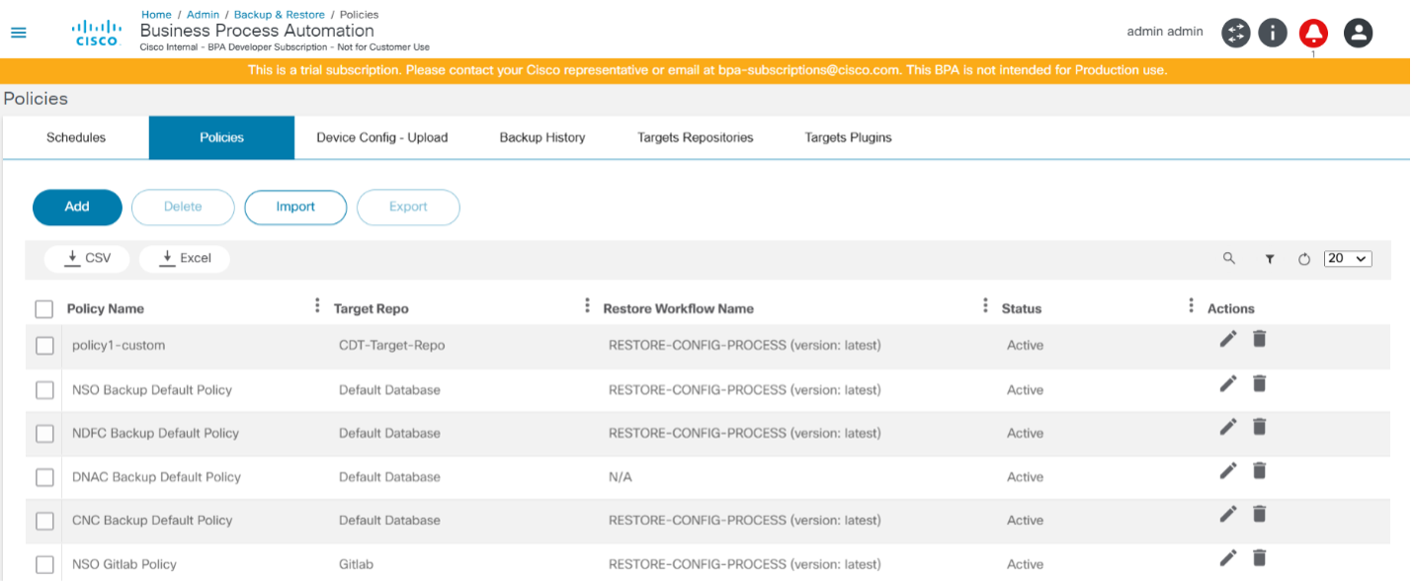Open the user profile account icon
The height and width of the screenshot is (585, 1413).
1359,33
